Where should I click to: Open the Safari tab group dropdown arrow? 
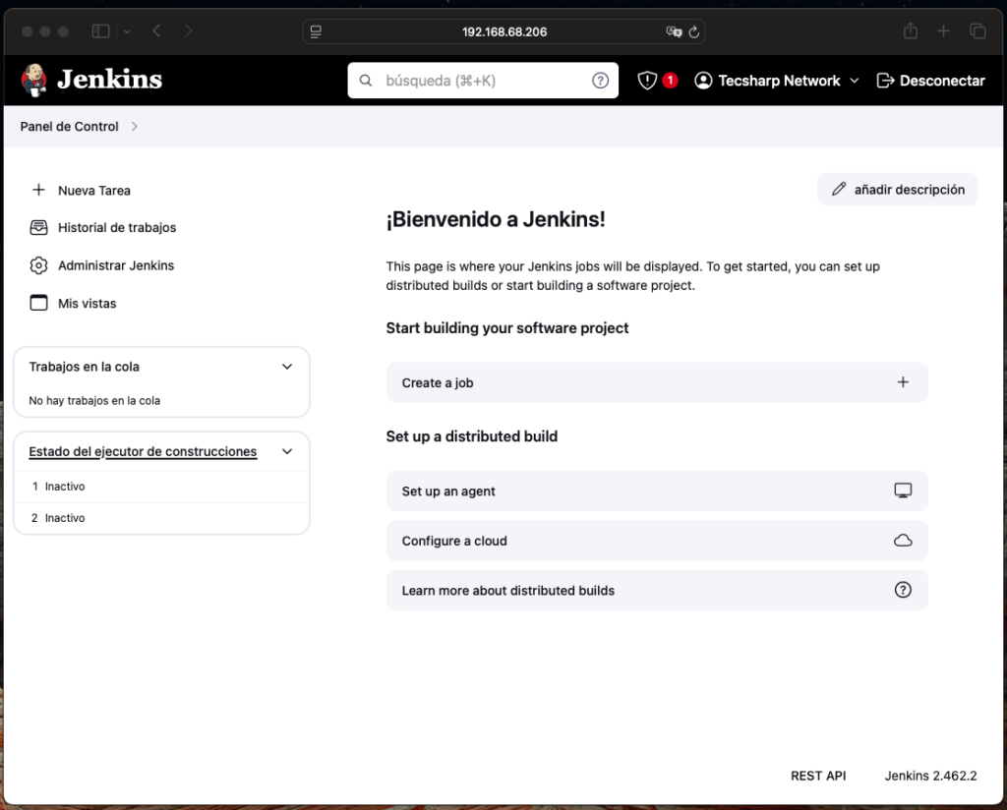[x=127, y=30]
